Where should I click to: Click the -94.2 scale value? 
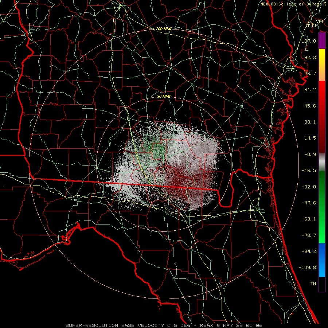click(x=309, y=251)
